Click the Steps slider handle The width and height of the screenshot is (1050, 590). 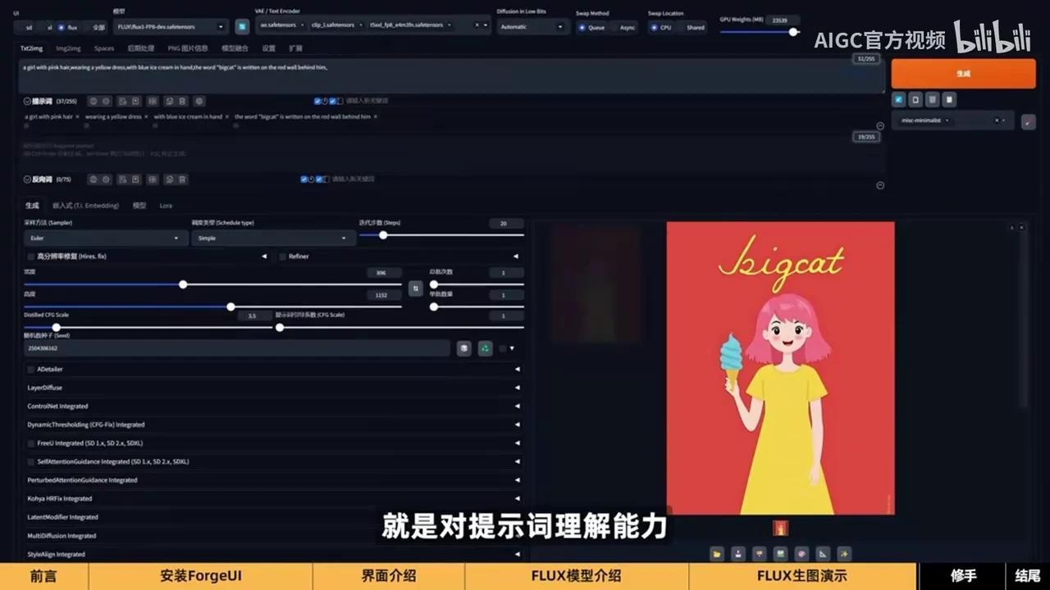[383, 235]
